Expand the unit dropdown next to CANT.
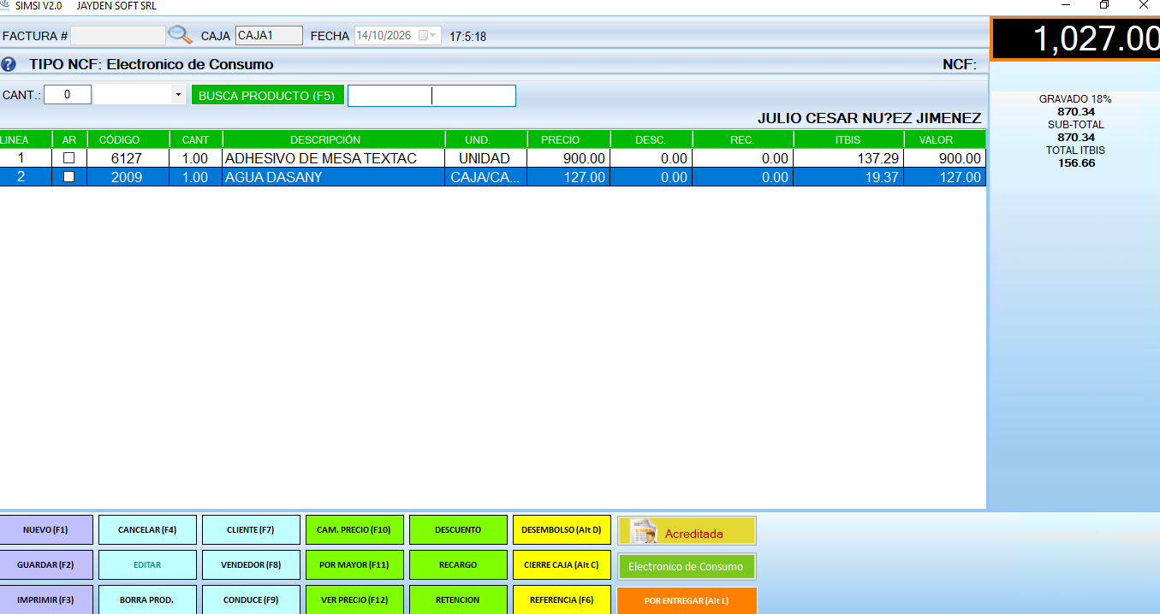Viewport: 1160px width, 614px height. pyautogui.click(x=177, y=95)
